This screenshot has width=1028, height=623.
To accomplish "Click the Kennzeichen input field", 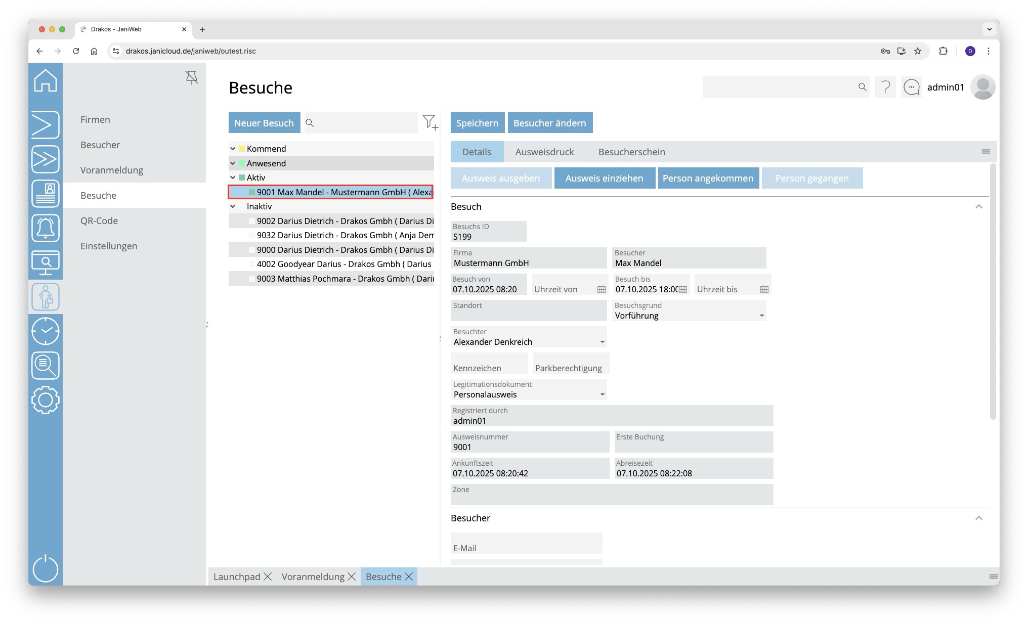I will pyautogui.click(x=488, y=364).
